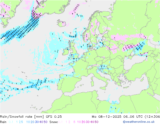160x124 pixels.
Task: Click the 'GFS 0.25' model label
Action: (x=54, y=117)
